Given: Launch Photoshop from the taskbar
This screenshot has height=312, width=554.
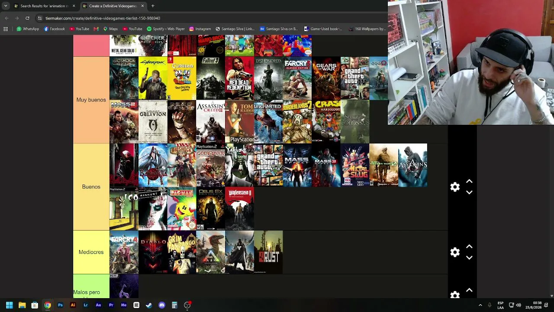Looking at the screenshot, I should coord(60,305).
